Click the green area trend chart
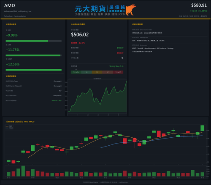 pos(97,97)
